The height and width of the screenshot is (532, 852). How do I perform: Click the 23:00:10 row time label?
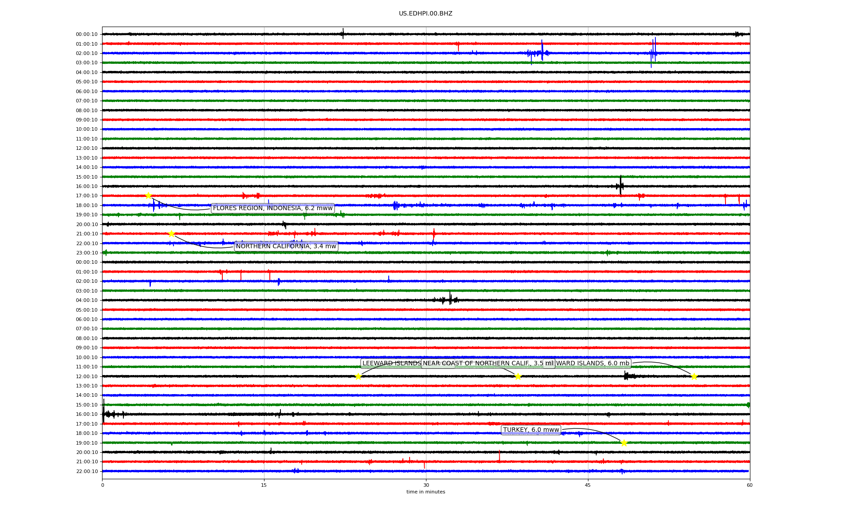pyautogui.click(x=87, y=253)
